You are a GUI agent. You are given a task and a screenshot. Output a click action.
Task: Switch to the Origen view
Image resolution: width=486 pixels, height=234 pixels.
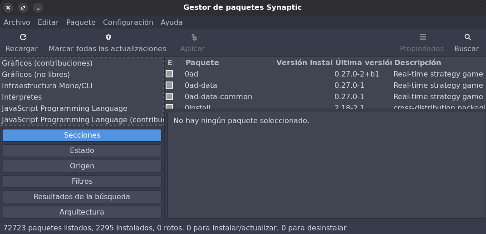[82, 166]
